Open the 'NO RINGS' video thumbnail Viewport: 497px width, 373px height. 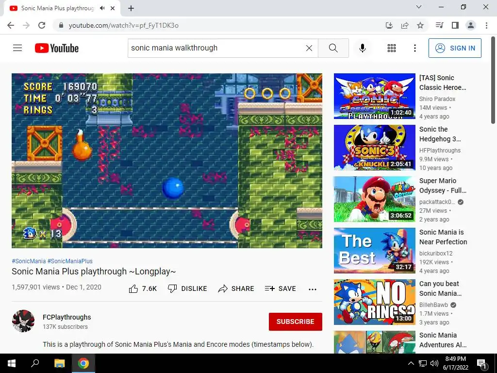click(x=374, y=302)
